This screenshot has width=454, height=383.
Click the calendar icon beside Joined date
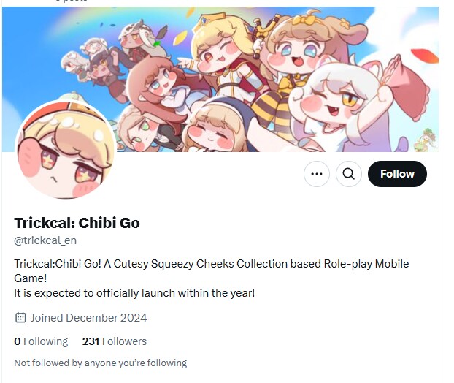(20, 318)
